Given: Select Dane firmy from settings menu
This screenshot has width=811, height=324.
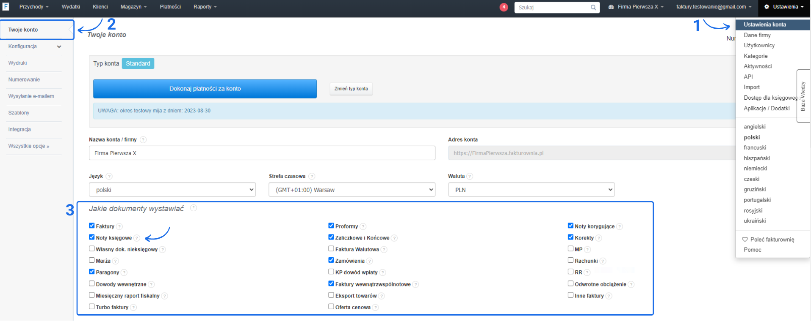Looking at the screenshot, I should (757, 35).
